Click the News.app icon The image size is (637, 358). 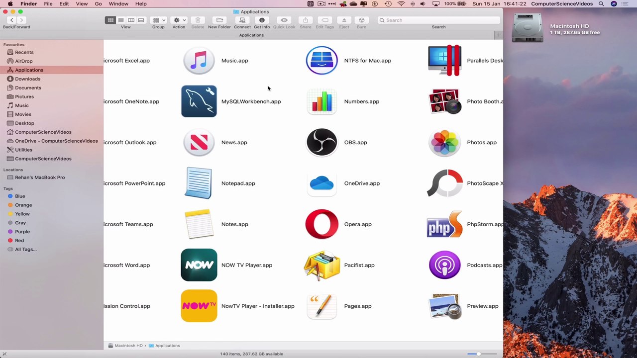199,142
